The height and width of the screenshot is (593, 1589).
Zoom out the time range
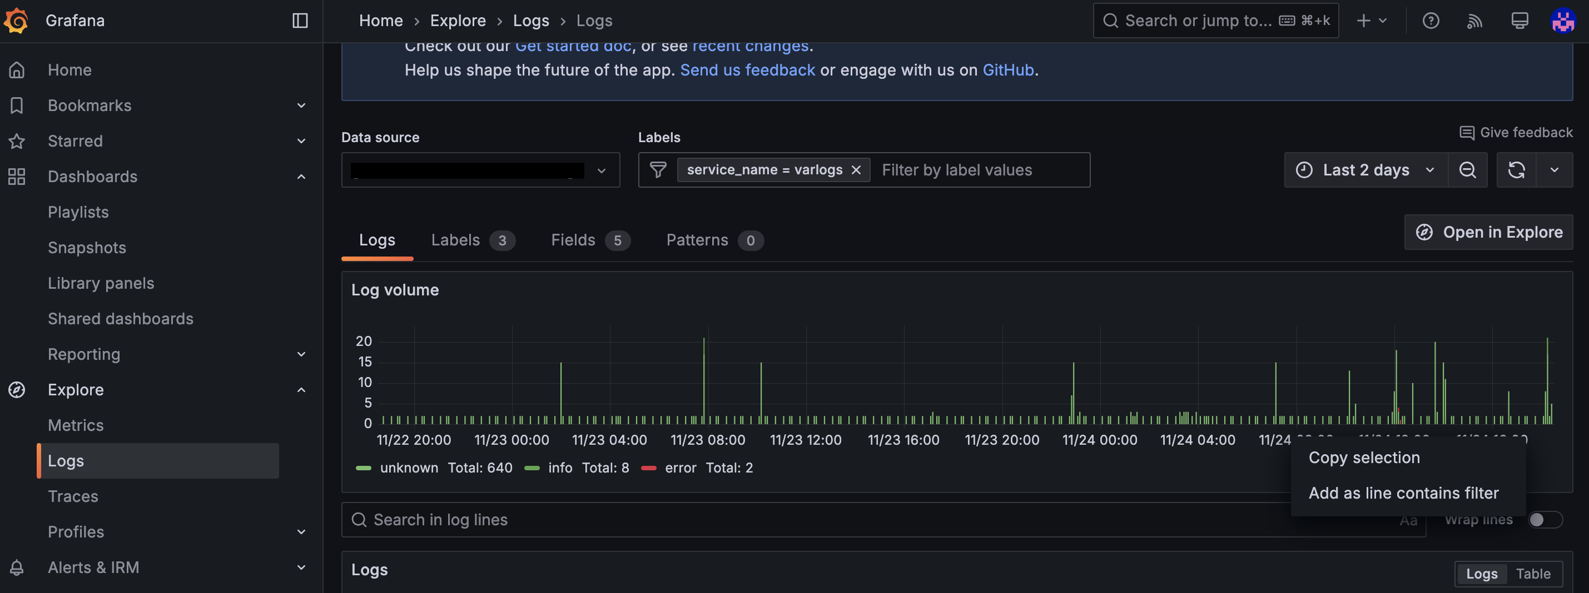coord(1467,169)
